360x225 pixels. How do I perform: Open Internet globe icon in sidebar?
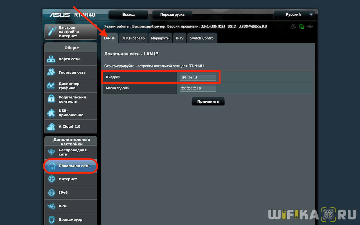[x=51, y=179]
